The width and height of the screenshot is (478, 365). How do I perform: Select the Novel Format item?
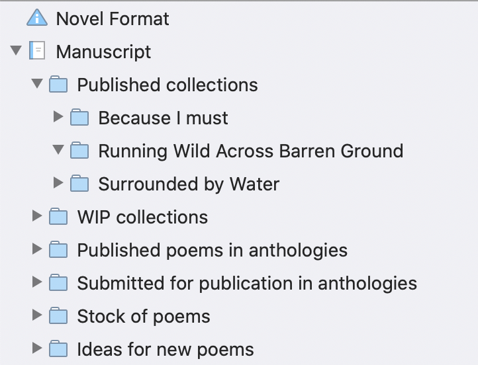coord(113,19)
